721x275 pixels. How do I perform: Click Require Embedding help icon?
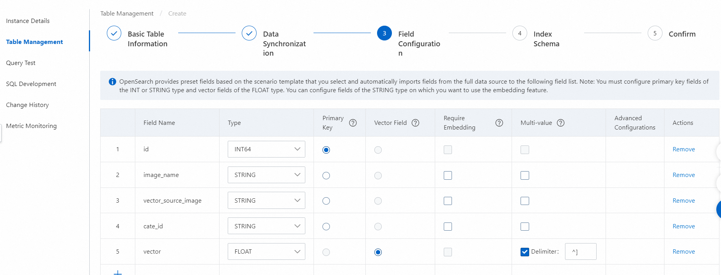click(x=499, y=123)
